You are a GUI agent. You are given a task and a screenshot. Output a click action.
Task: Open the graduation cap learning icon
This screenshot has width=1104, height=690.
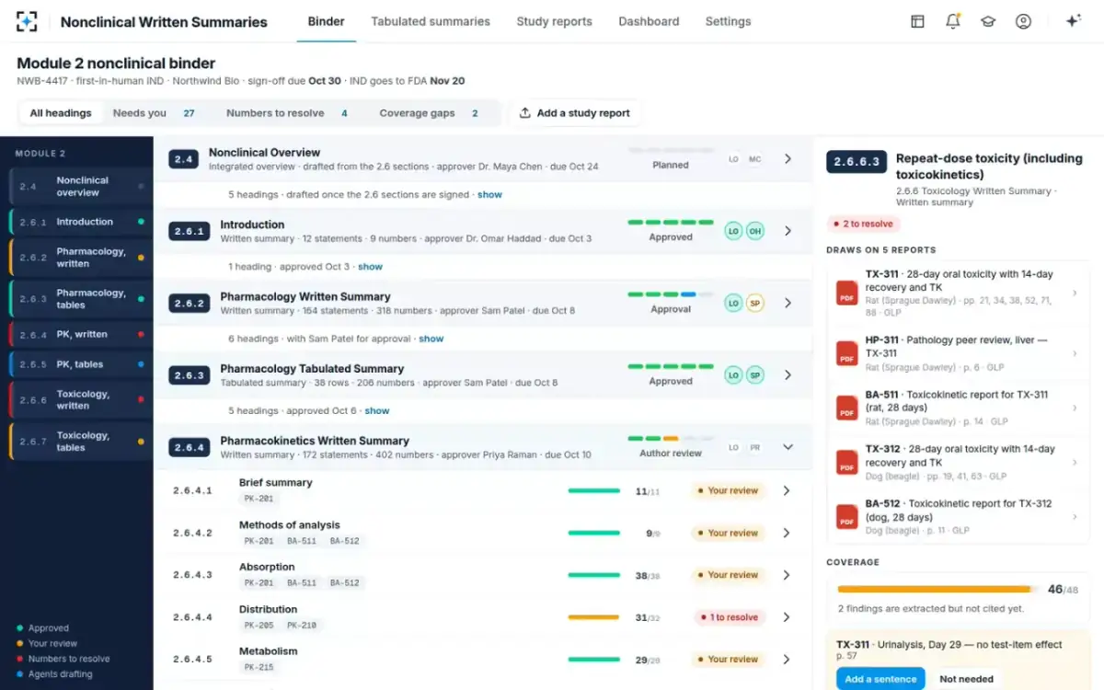(988, 21)
